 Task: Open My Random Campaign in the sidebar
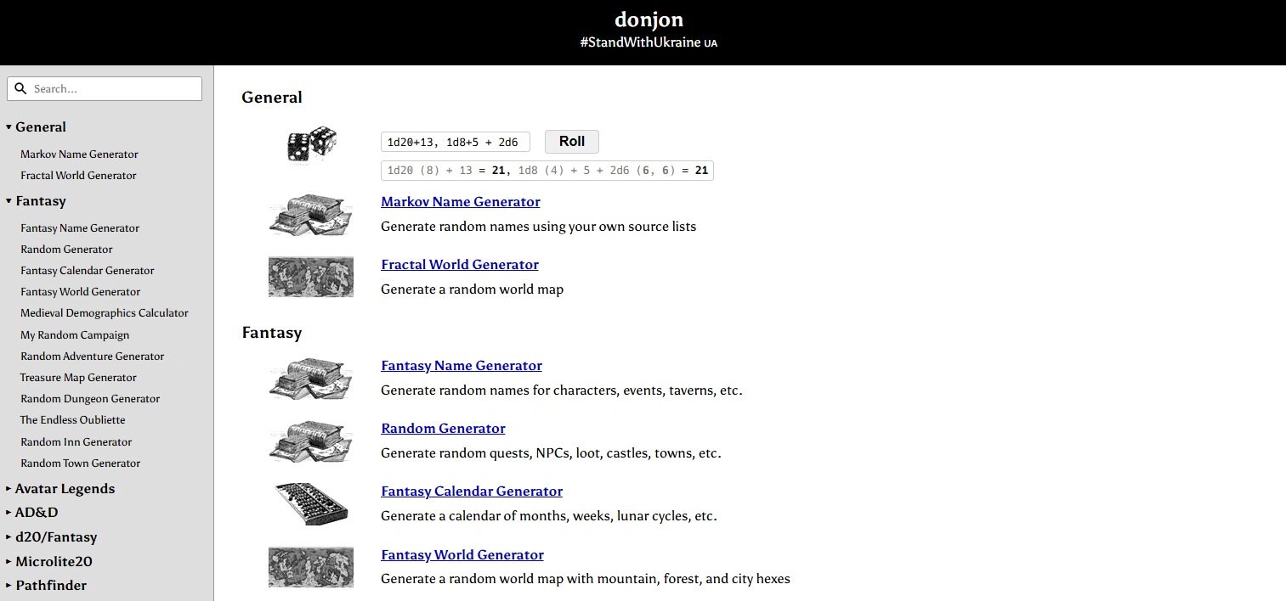(75, 335)
